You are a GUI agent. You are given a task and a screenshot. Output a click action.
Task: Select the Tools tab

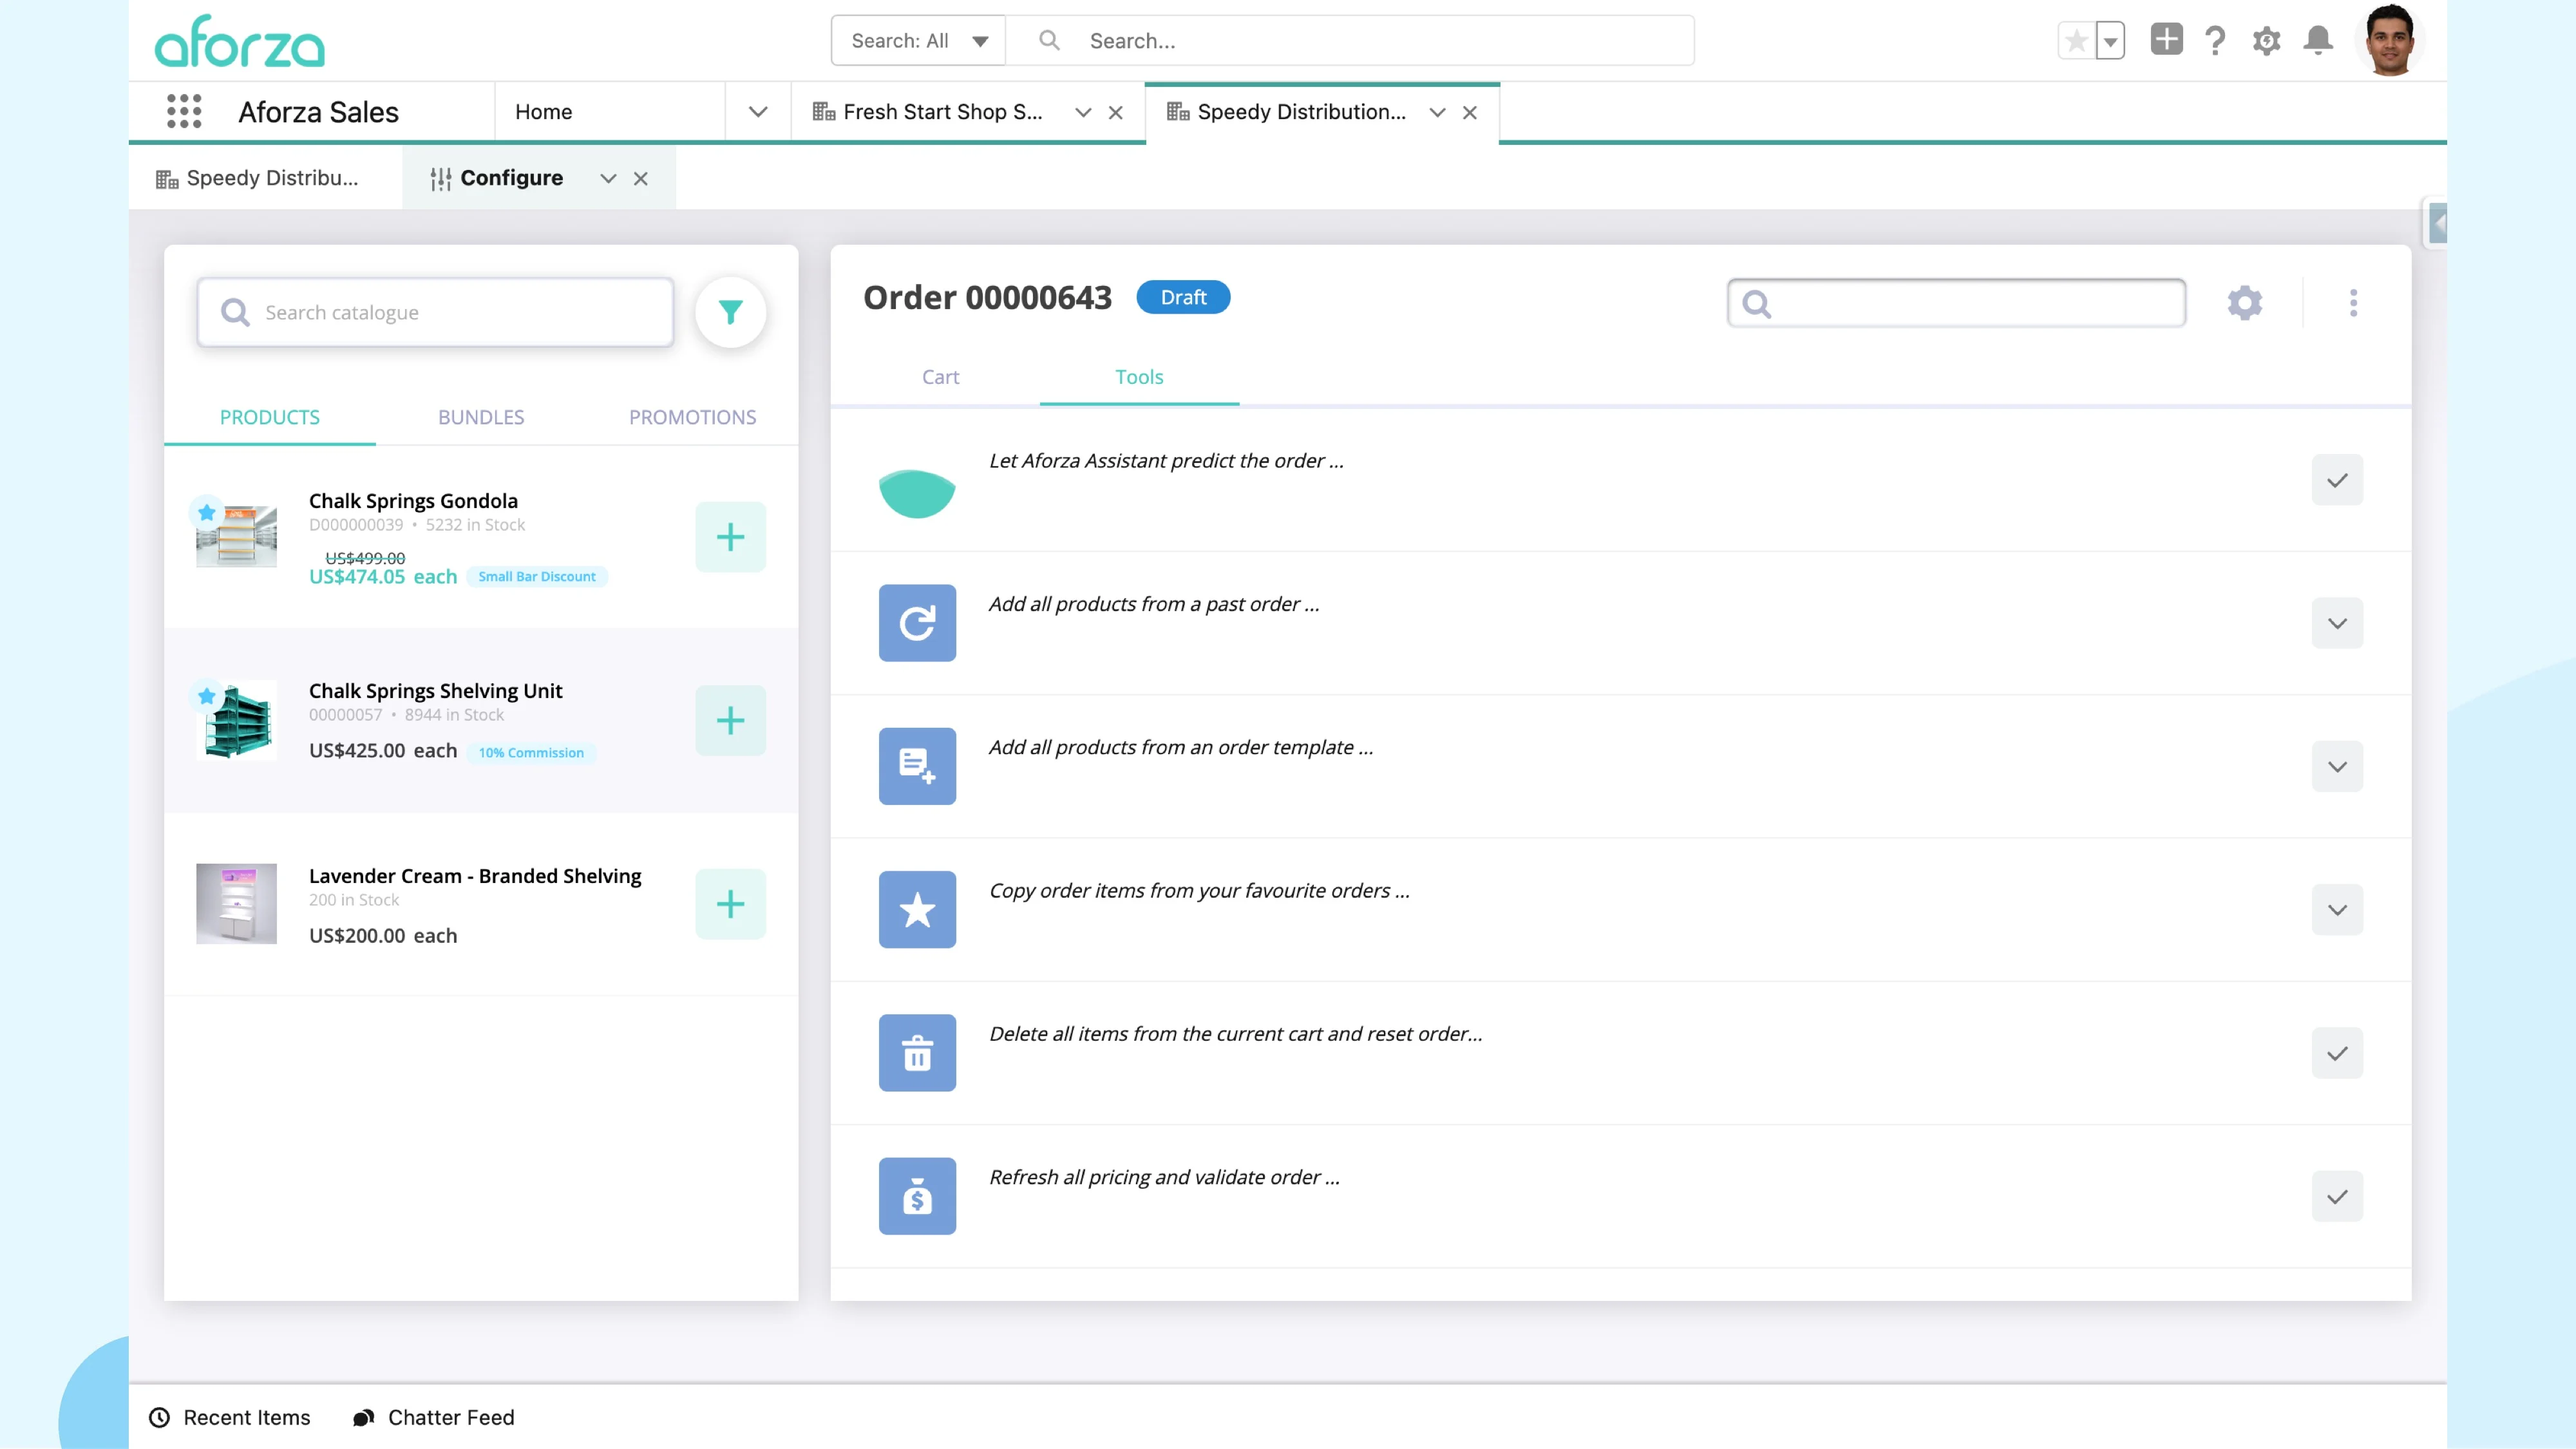click(1139, 377)
